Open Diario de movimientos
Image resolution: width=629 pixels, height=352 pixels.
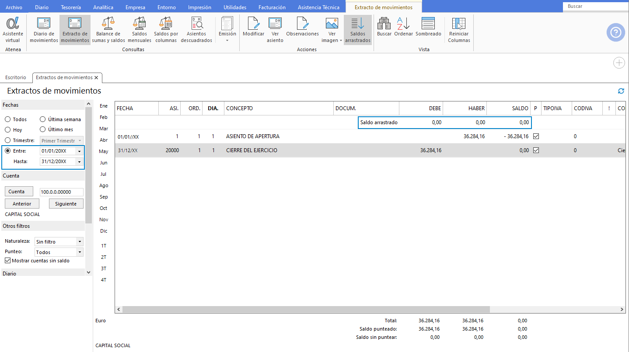tap(44, 30)
